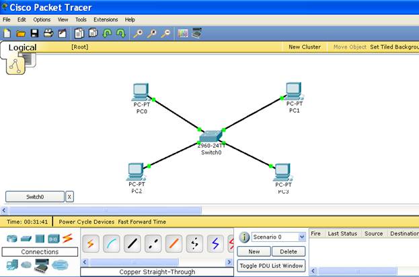This screenshot has height=277, width=419.
Task: Select the Switch0 device on the canvas
Action: click(211, 137)
